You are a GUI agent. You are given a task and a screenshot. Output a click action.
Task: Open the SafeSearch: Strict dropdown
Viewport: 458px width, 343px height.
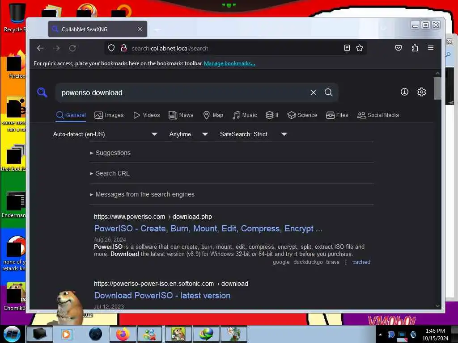254,134
